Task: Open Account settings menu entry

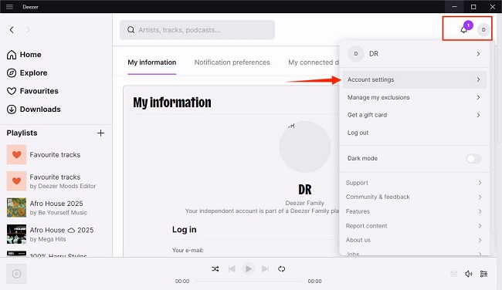Action: 415,79
